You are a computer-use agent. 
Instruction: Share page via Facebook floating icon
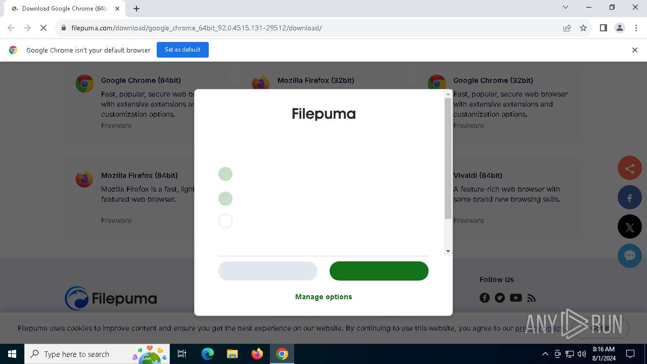point(629,198)
